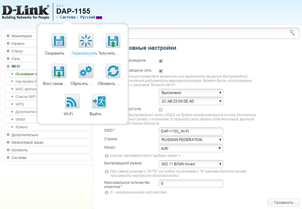Image resolution: width=302 pixels, height=209 pixels.
Task: Open the 802.11 B/G/N mixed mode dropdown
Action: click(191, 164)
